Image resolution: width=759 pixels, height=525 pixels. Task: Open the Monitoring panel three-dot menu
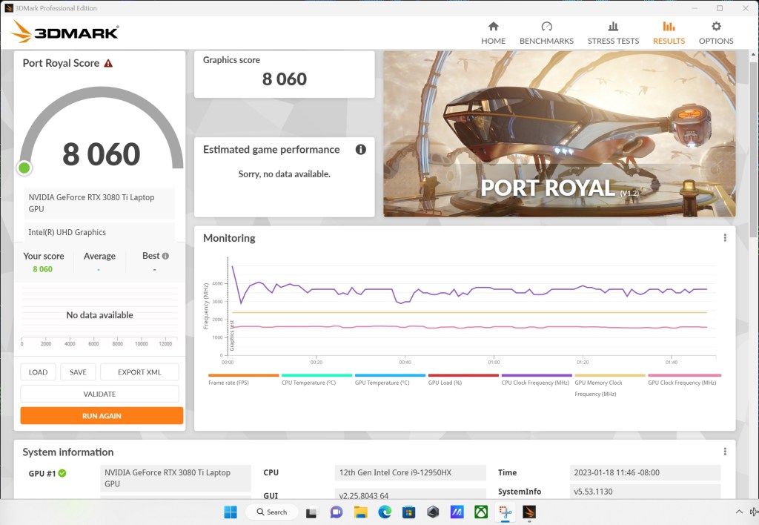point(724,237)
